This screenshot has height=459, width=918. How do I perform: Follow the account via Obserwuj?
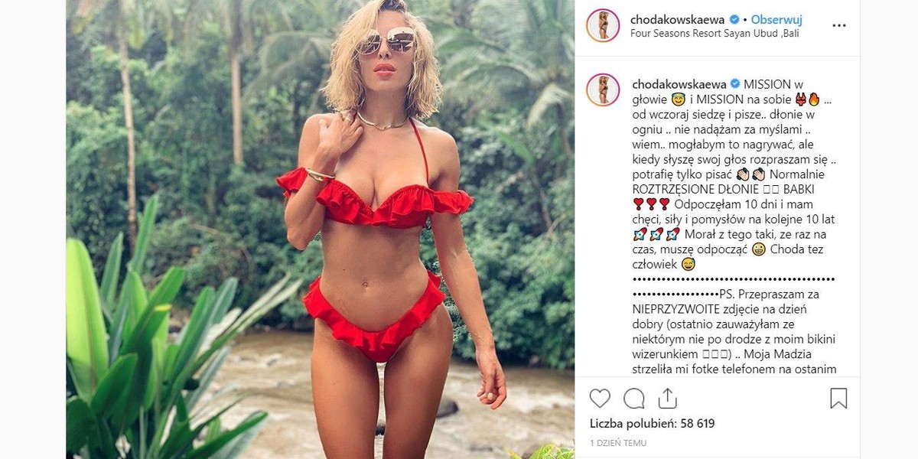[x=776, y=19]
